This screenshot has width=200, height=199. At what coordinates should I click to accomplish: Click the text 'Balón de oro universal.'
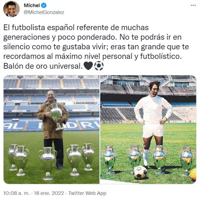click(43, 66)
